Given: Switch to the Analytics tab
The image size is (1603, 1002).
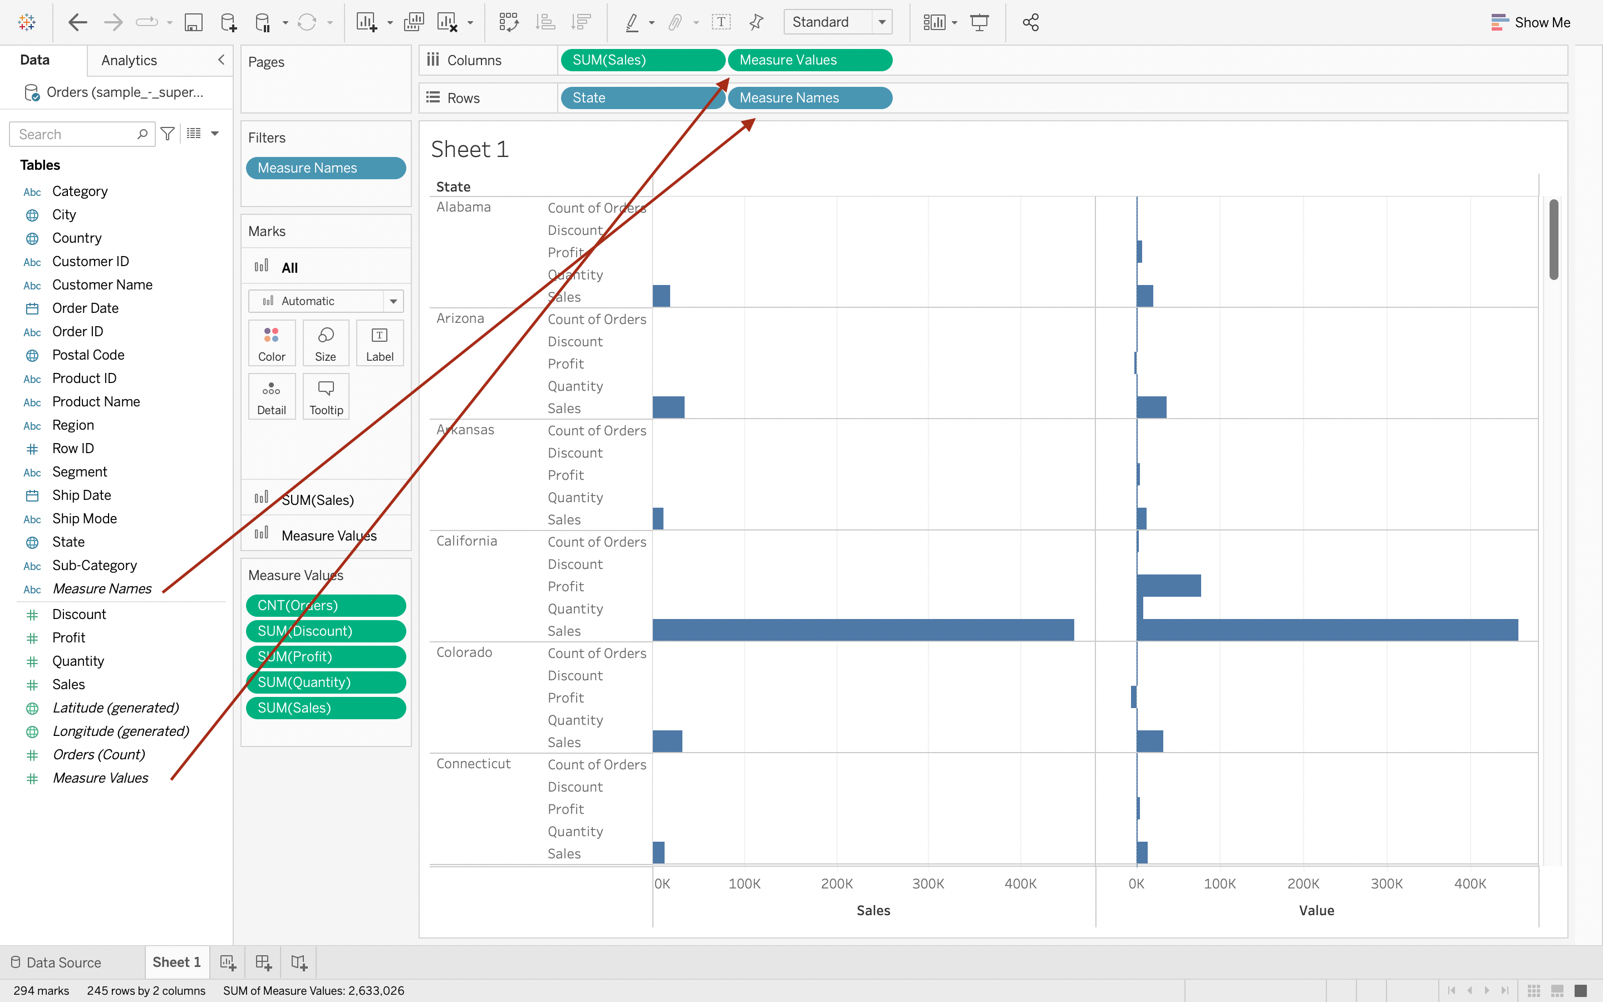Looking at the screenshot, I should (x=129, y=60).
